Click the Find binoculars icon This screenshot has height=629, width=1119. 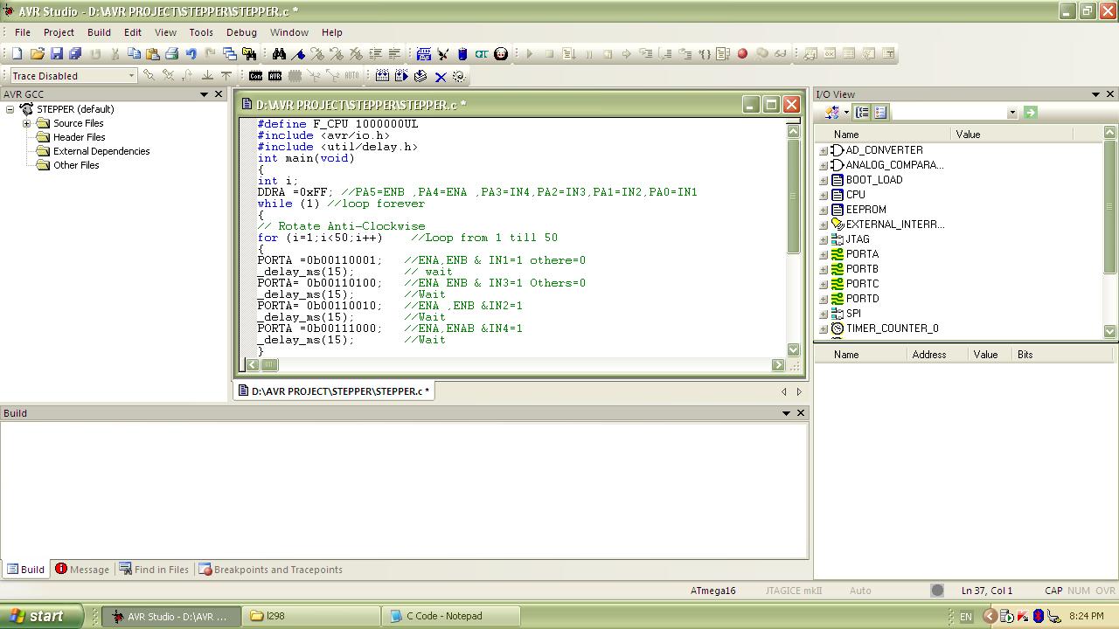279,53
